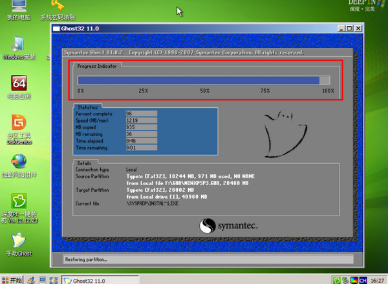Click the Symantec yin-yang logo
This screenshot has height=284, width=388.
(x=208, y=226)
